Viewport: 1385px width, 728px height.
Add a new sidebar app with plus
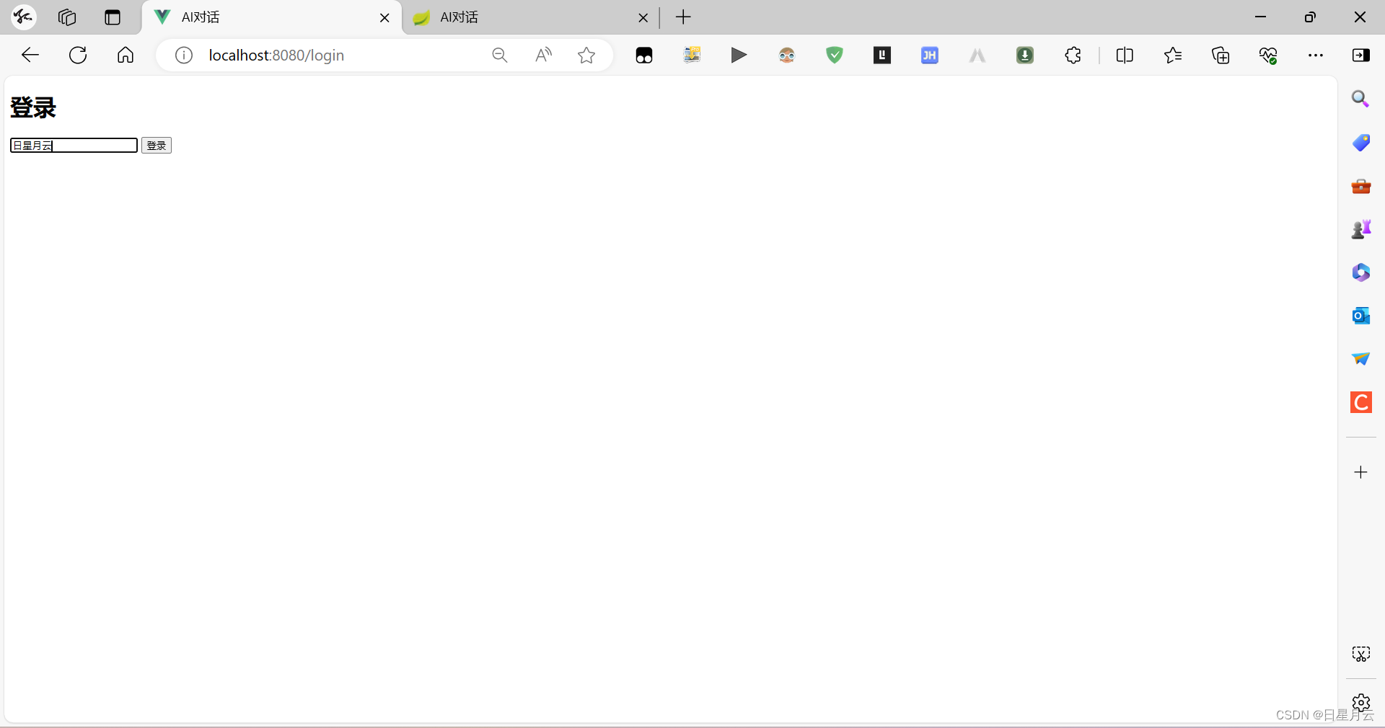point(1360,472)
